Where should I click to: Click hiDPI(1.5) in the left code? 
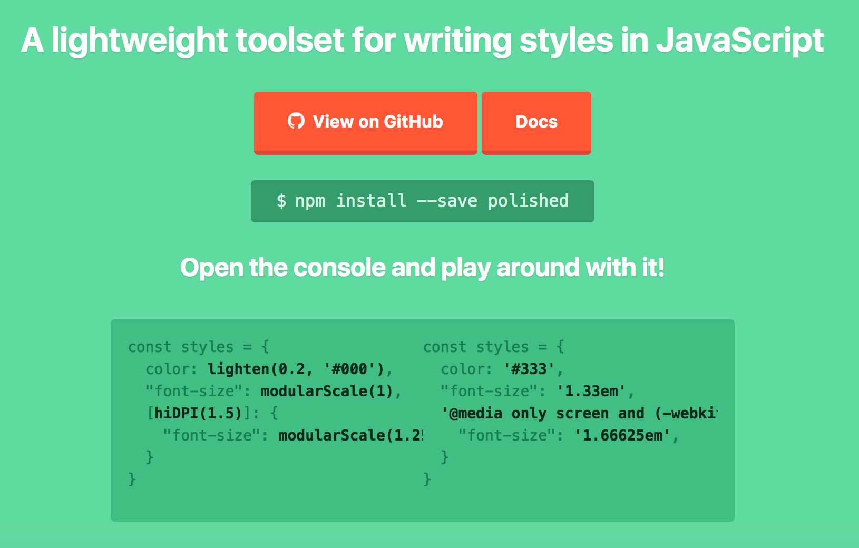point(198,413)
